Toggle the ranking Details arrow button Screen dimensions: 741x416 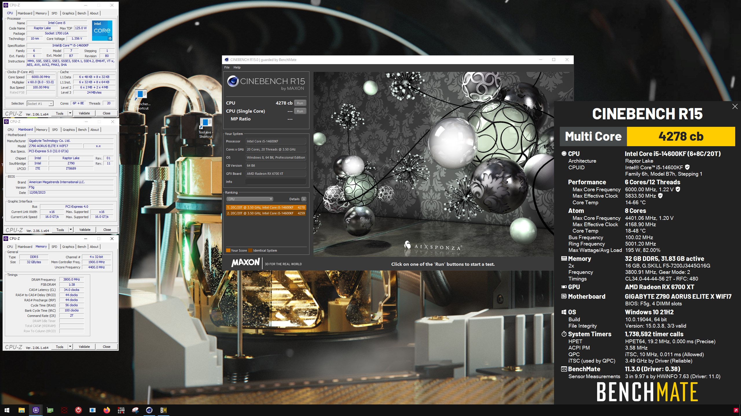coord(304,199)
